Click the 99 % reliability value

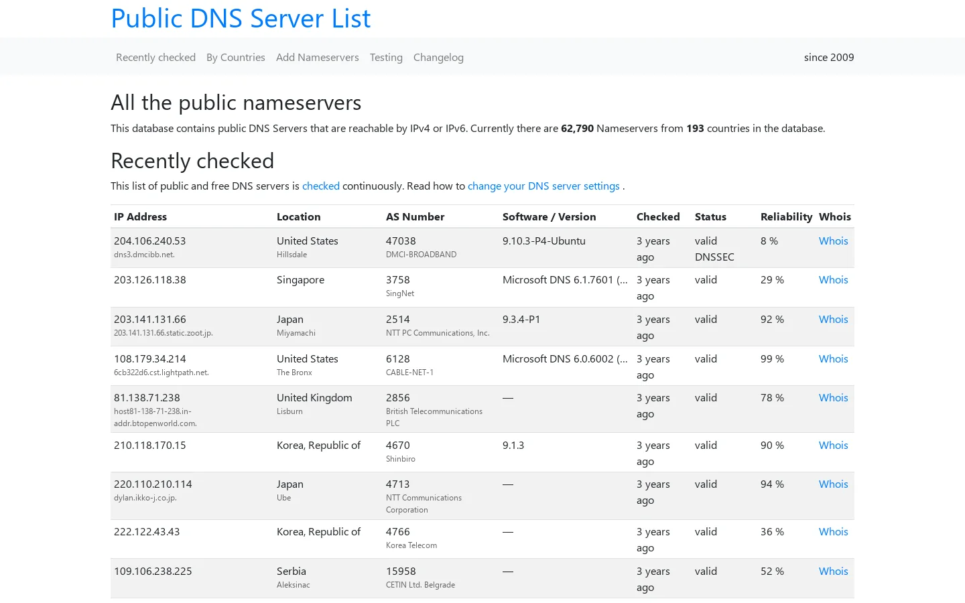[772, 358]
